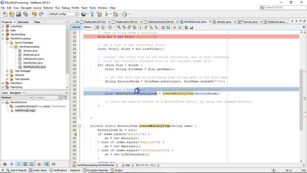Toggle Sort by Name in Navigator
307x173 pixels.
click(x=47, y=164)
